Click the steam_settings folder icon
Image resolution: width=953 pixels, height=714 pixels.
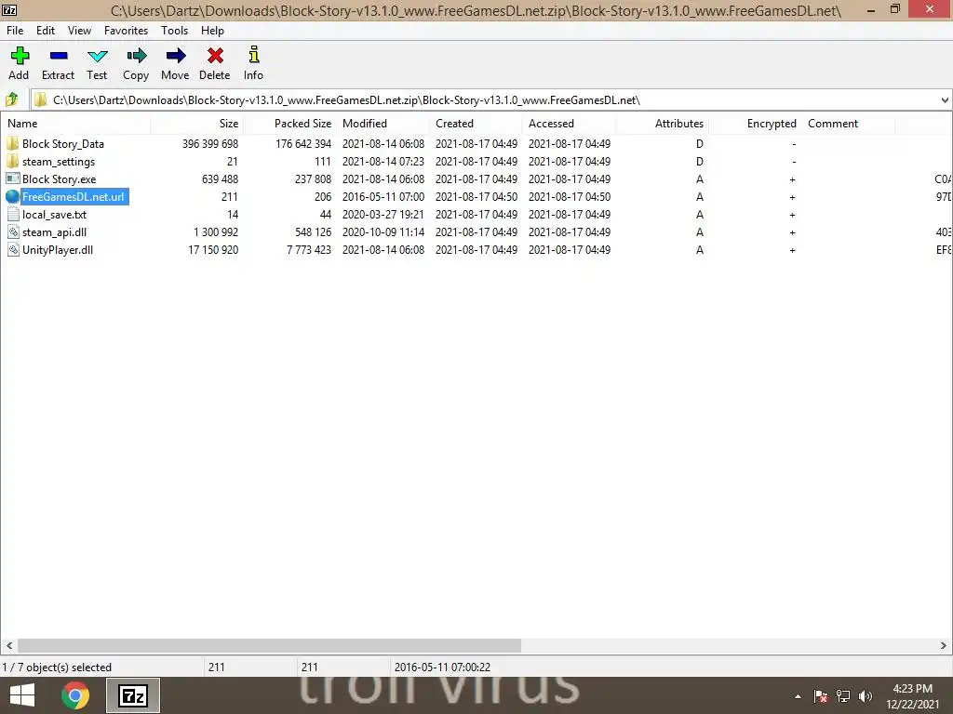13,162
